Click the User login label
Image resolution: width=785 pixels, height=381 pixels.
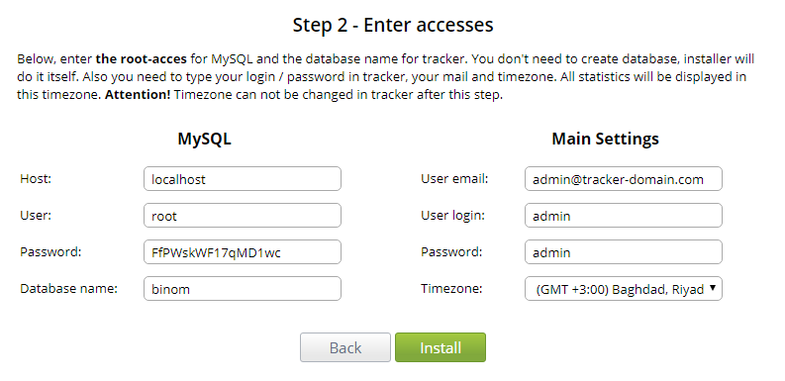(452, 216)
